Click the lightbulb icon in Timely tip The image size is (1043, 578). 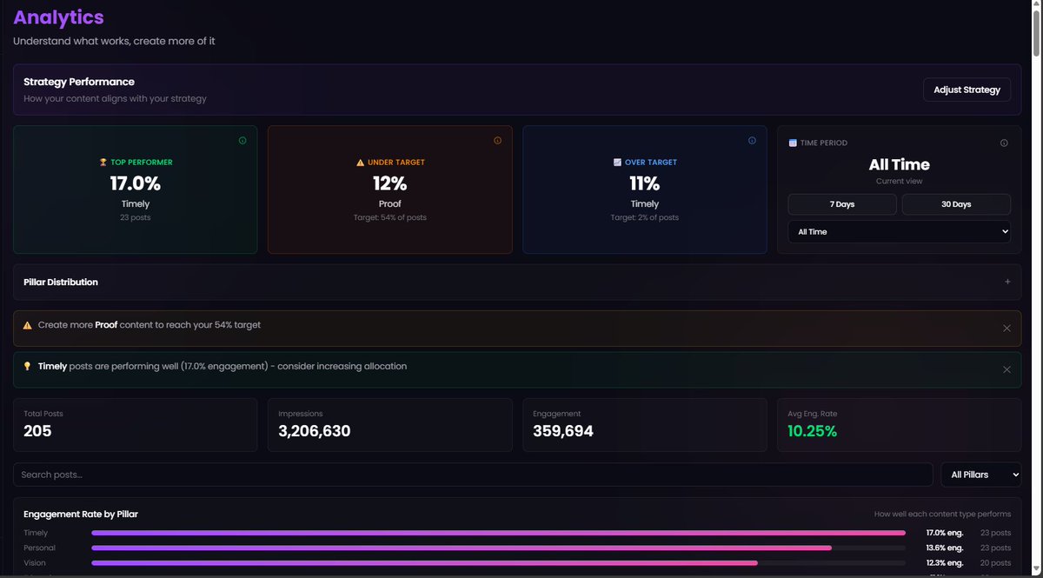click(x=28, y=366)
